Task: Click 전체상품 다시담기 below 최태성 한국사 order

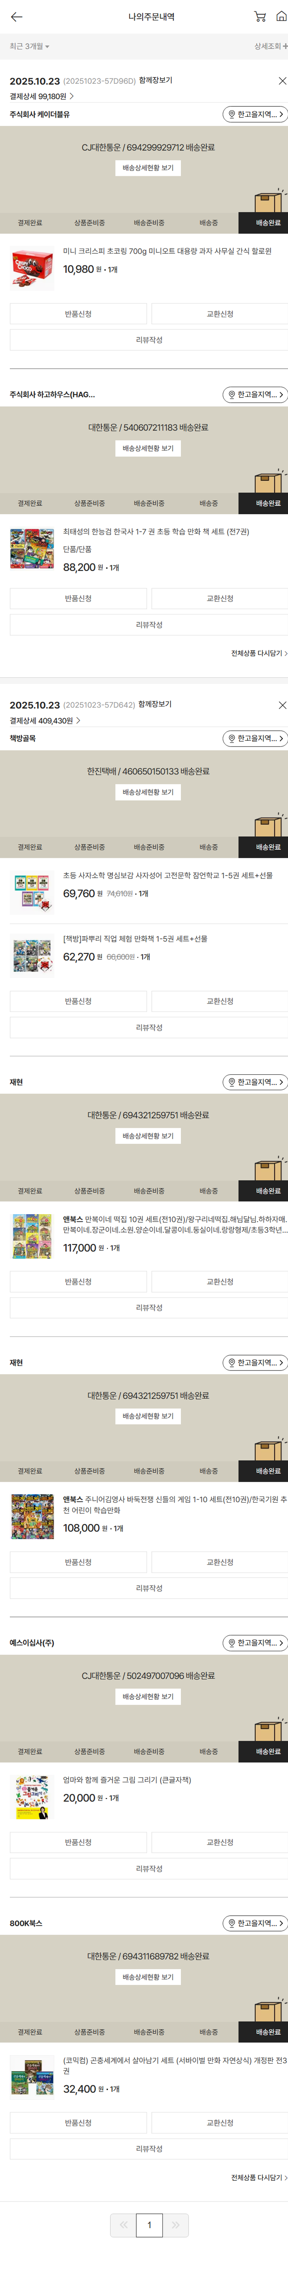Action: pyautogui.click(x=258, y=653)
